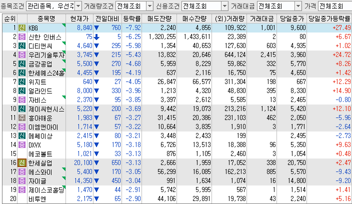Screen dimensions: 352x204
Task: Click the 자이글 stock name
Action: [37, 181]
